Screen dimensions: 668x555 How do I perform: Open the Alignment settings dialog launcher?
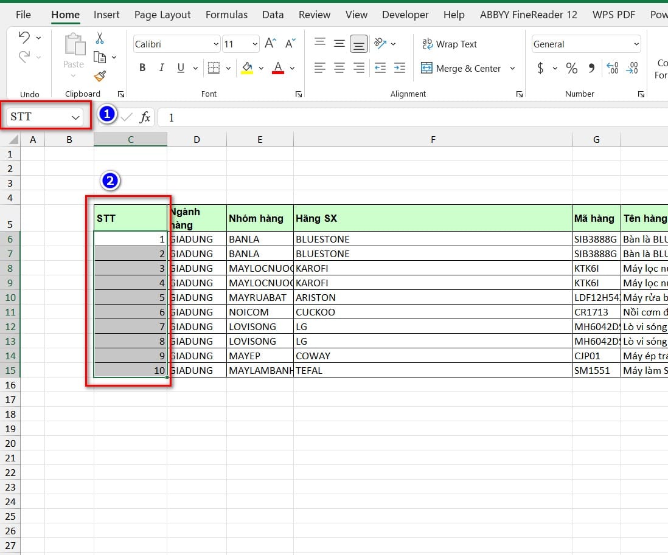tap(520, 94)
